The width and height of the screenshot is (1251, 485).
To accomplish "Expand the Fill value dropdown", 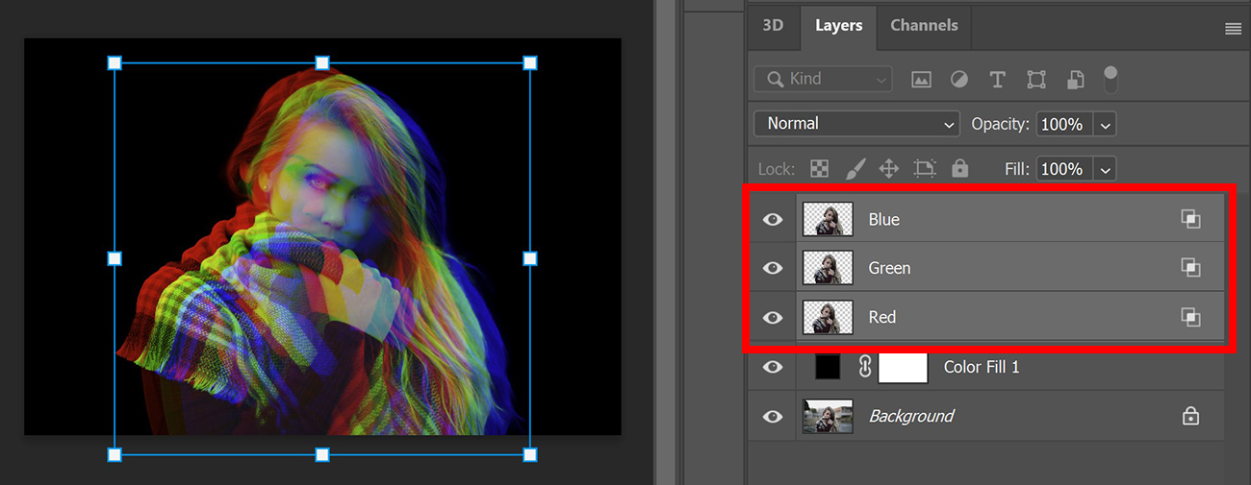I will click(1105, 169).
